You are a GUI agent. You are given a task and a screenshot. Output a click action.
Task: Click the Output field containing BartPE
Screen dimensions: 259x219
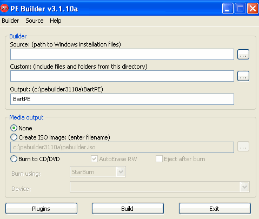[x=122, y=99]
